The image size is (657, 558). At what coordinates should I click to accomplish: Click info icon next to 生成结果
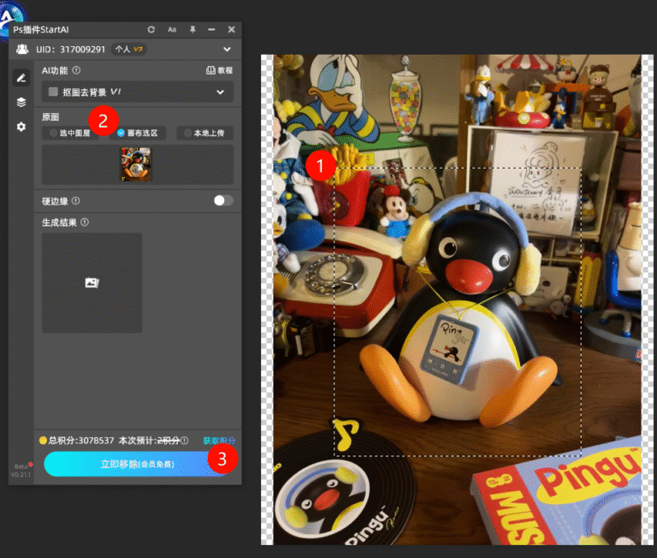(85, 223)
